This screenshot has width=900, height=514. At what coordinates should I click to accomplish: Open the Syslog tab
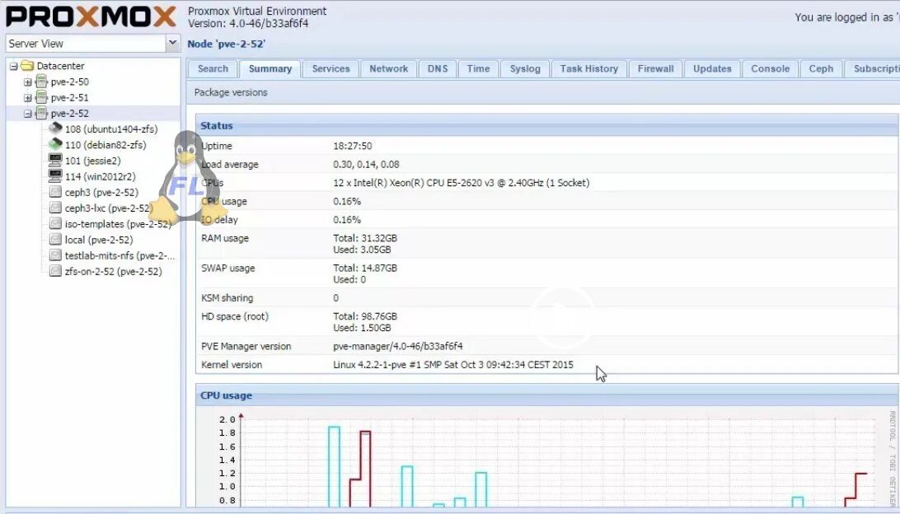pos(525,69)
